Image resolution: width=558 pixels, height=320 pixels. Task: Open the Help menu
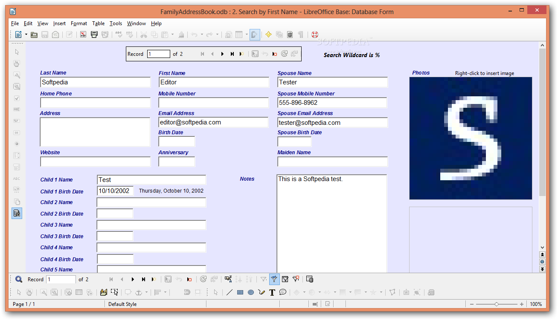pyautogui.click(x=156, y=23)
